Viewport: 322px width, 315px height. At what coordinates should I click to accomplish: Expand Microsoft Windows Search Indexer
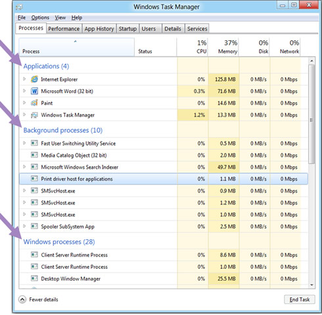(x=24, y=167)
